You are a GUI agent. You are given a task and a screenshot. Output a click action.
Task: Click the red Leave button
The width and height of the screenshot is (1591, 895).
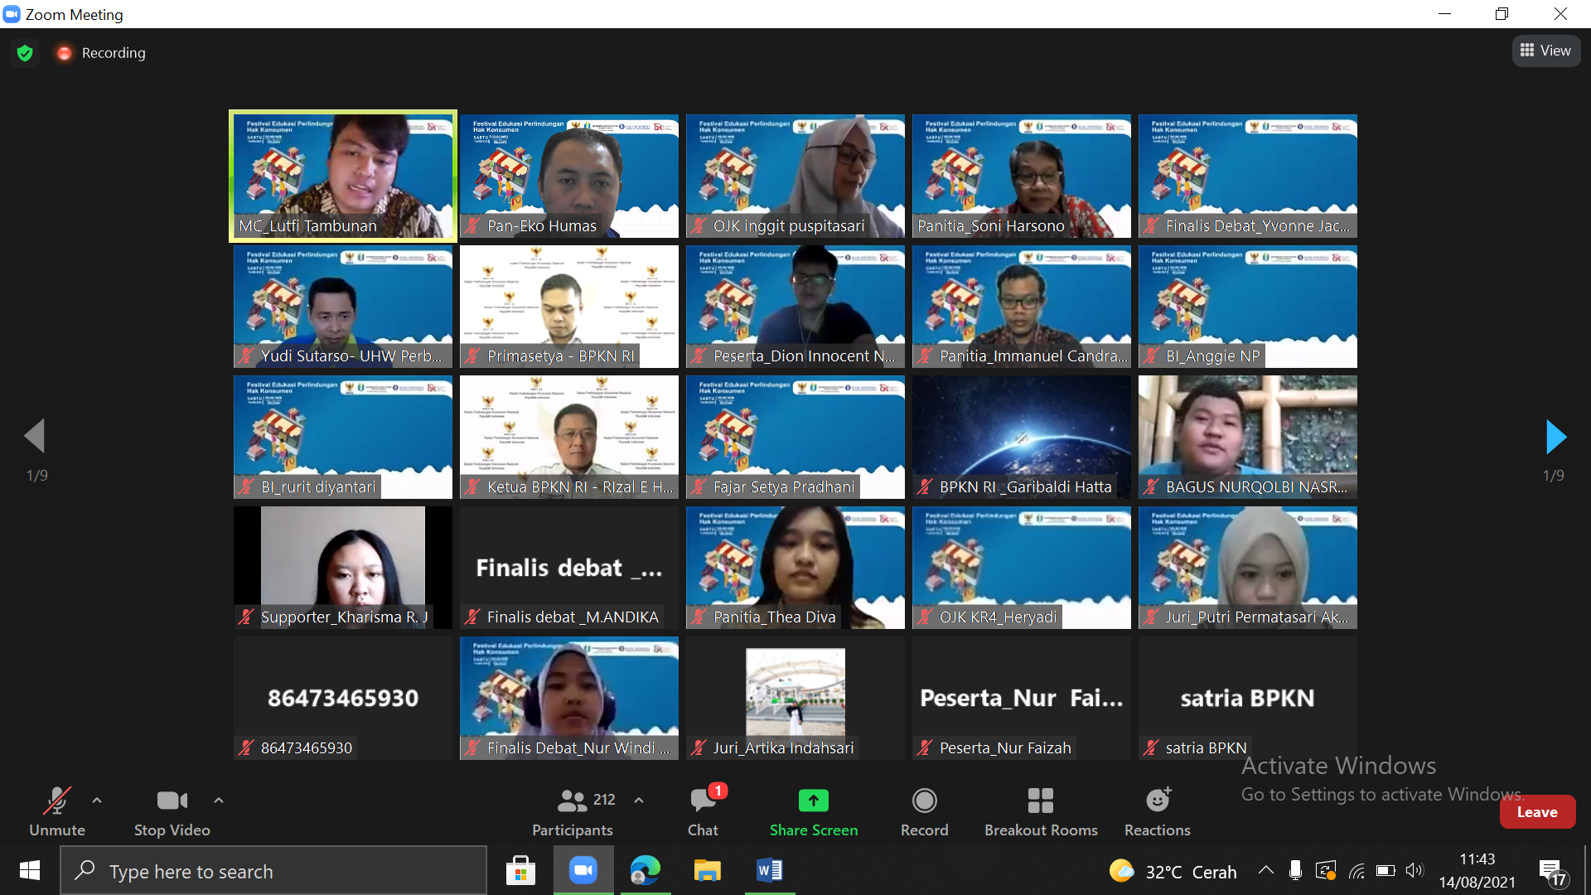click(1537, 812)
